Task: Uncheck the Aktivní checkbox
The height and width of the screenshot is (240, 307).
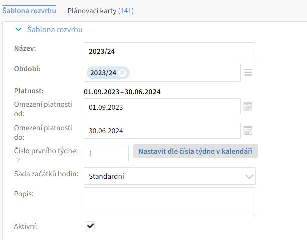Action: point(90,226)
